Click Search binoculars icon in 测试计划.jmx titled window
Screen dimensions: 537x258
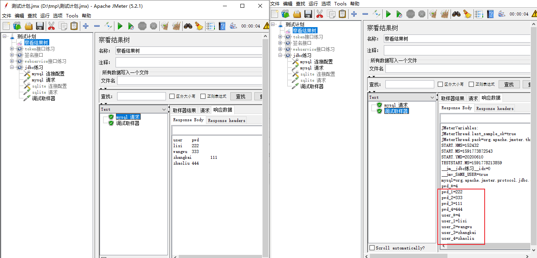[x=188, y=26]
